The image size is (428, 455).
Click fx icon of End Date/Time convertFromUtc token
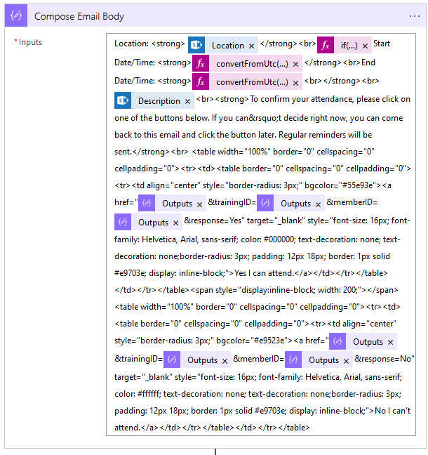click(201, 82)
